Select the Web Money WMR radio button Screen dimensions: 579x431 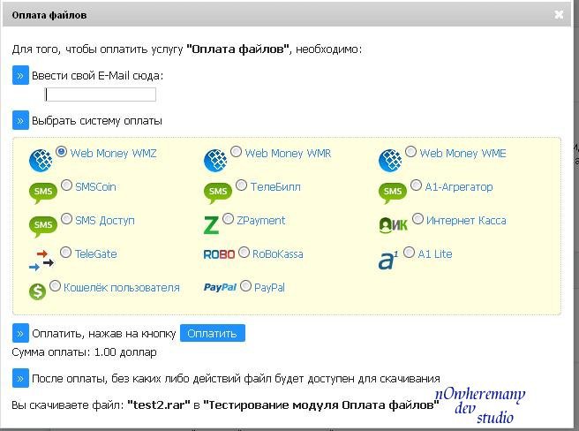[236, 152]
